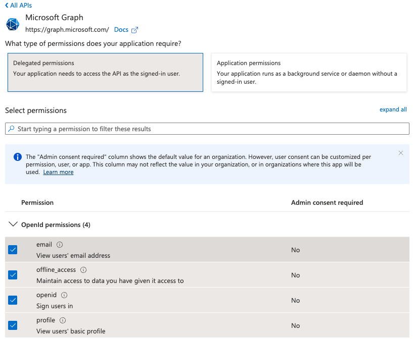Viewport: 414px width, 341px height.
Task: Uncheck the openid permission checkbox
Action: [x=13, y=300]
